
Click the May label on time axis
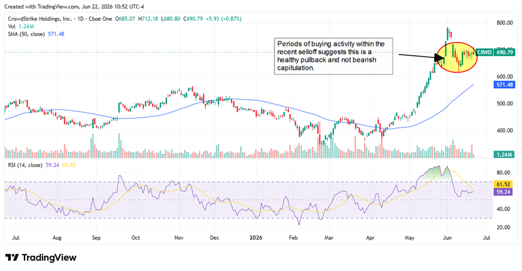tap(410, 238)
